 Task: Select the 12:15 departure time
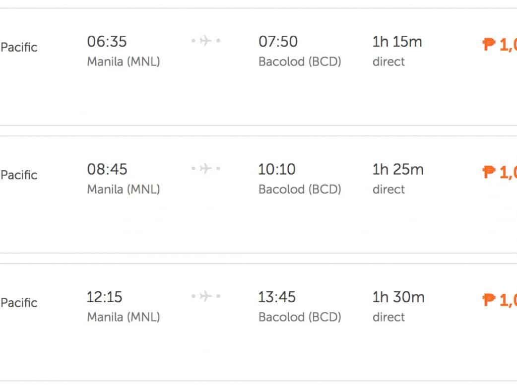105,297
